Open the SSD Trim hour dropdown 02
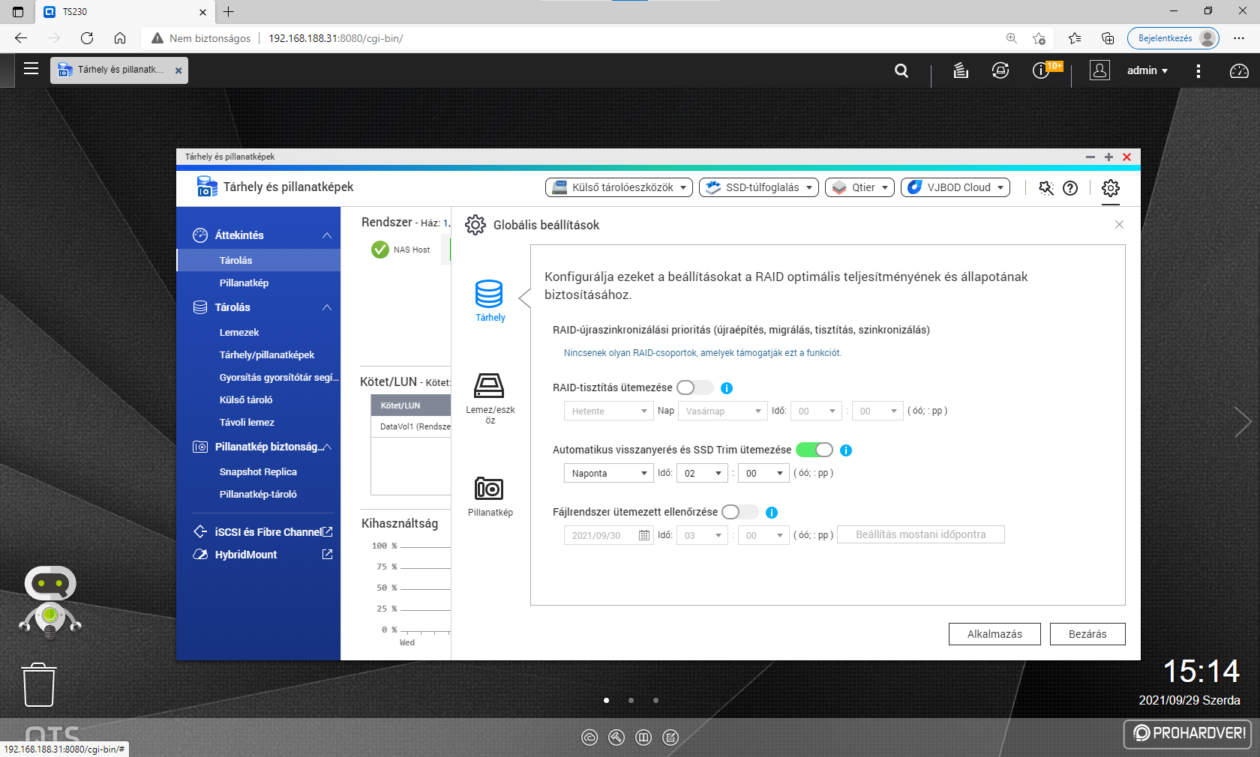Viewport: 1260px width, 757px height. click(702, 473)
